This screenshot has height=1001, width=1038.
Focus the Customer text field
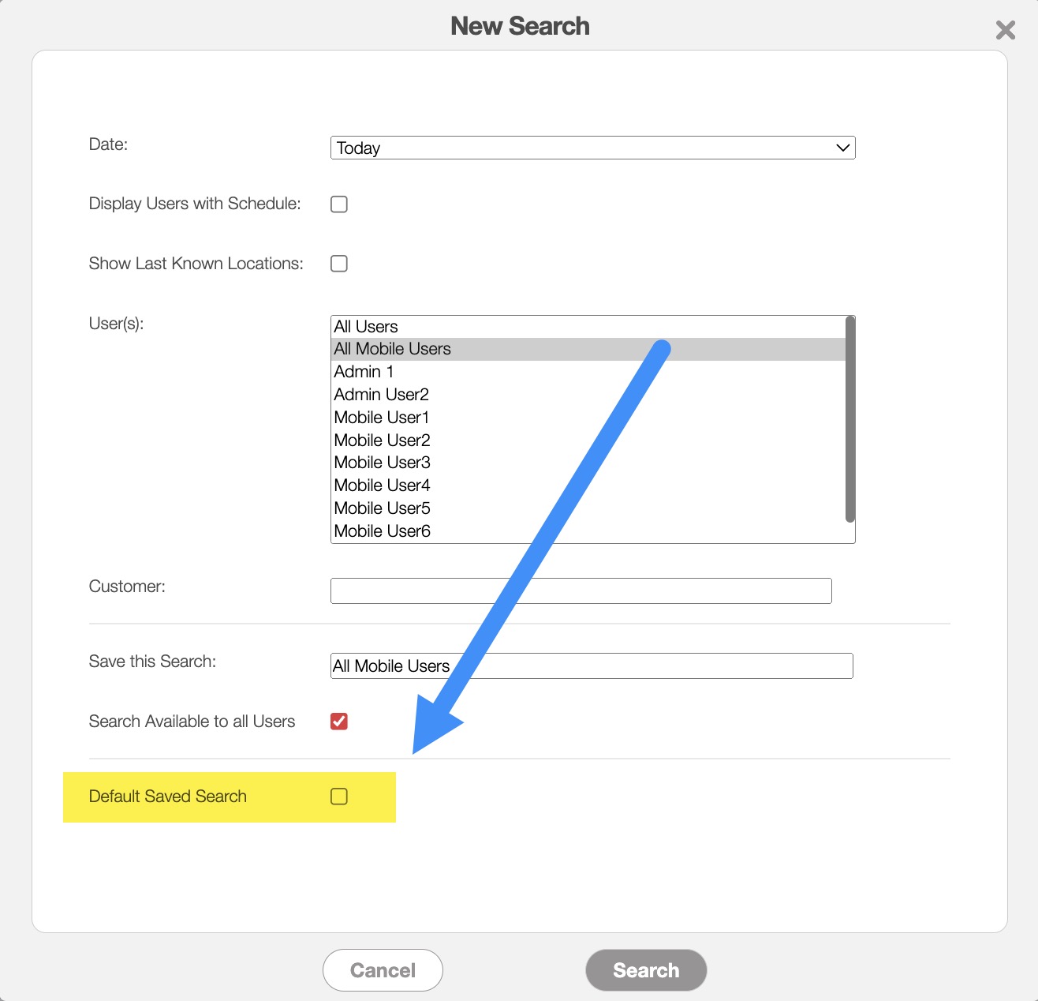click(581, 590)
